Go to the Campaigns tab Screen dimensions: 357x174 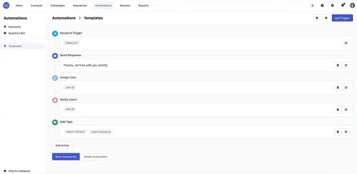[58, 5]
